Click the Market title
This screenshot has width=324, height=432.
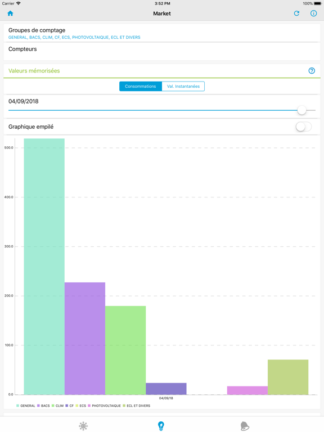click(162, 13)
